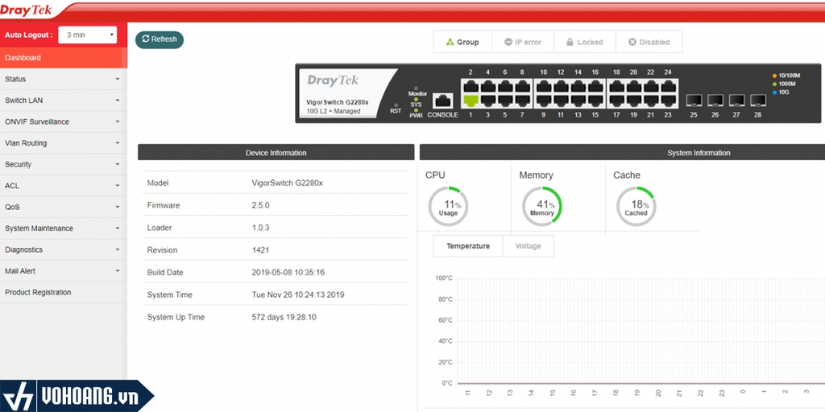825x412 pixels.
Task: Click the 100°C axis label
Action: 444,278
